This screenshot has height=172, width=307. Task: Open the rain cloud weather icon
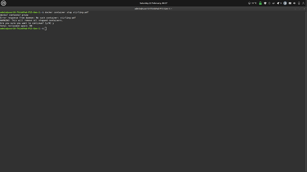pos(249,3)
